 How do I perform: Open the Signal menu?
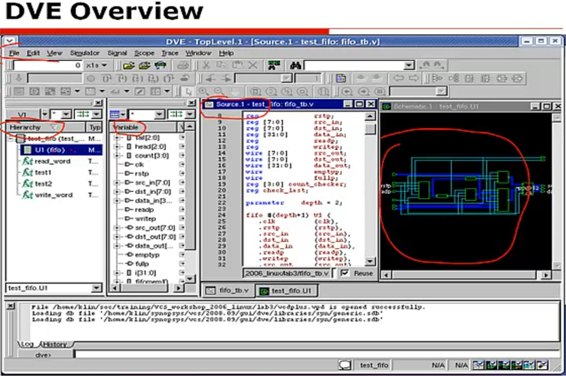pyautogui.click(x=117, y=53)
